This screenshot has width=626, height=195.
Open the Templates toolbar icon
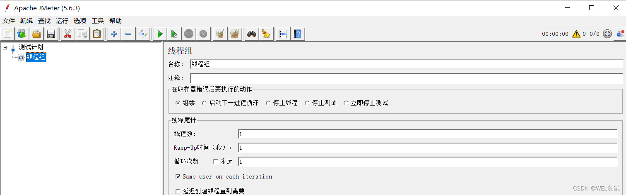[22, 34]
